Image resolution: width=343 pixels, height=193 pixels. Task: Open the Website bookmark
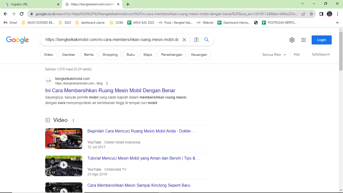point(205,23)
